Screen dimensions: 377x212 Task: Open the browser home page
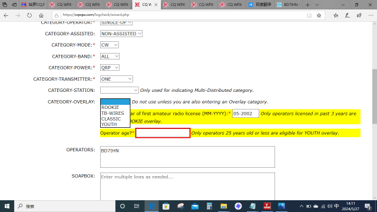(41, 16)
